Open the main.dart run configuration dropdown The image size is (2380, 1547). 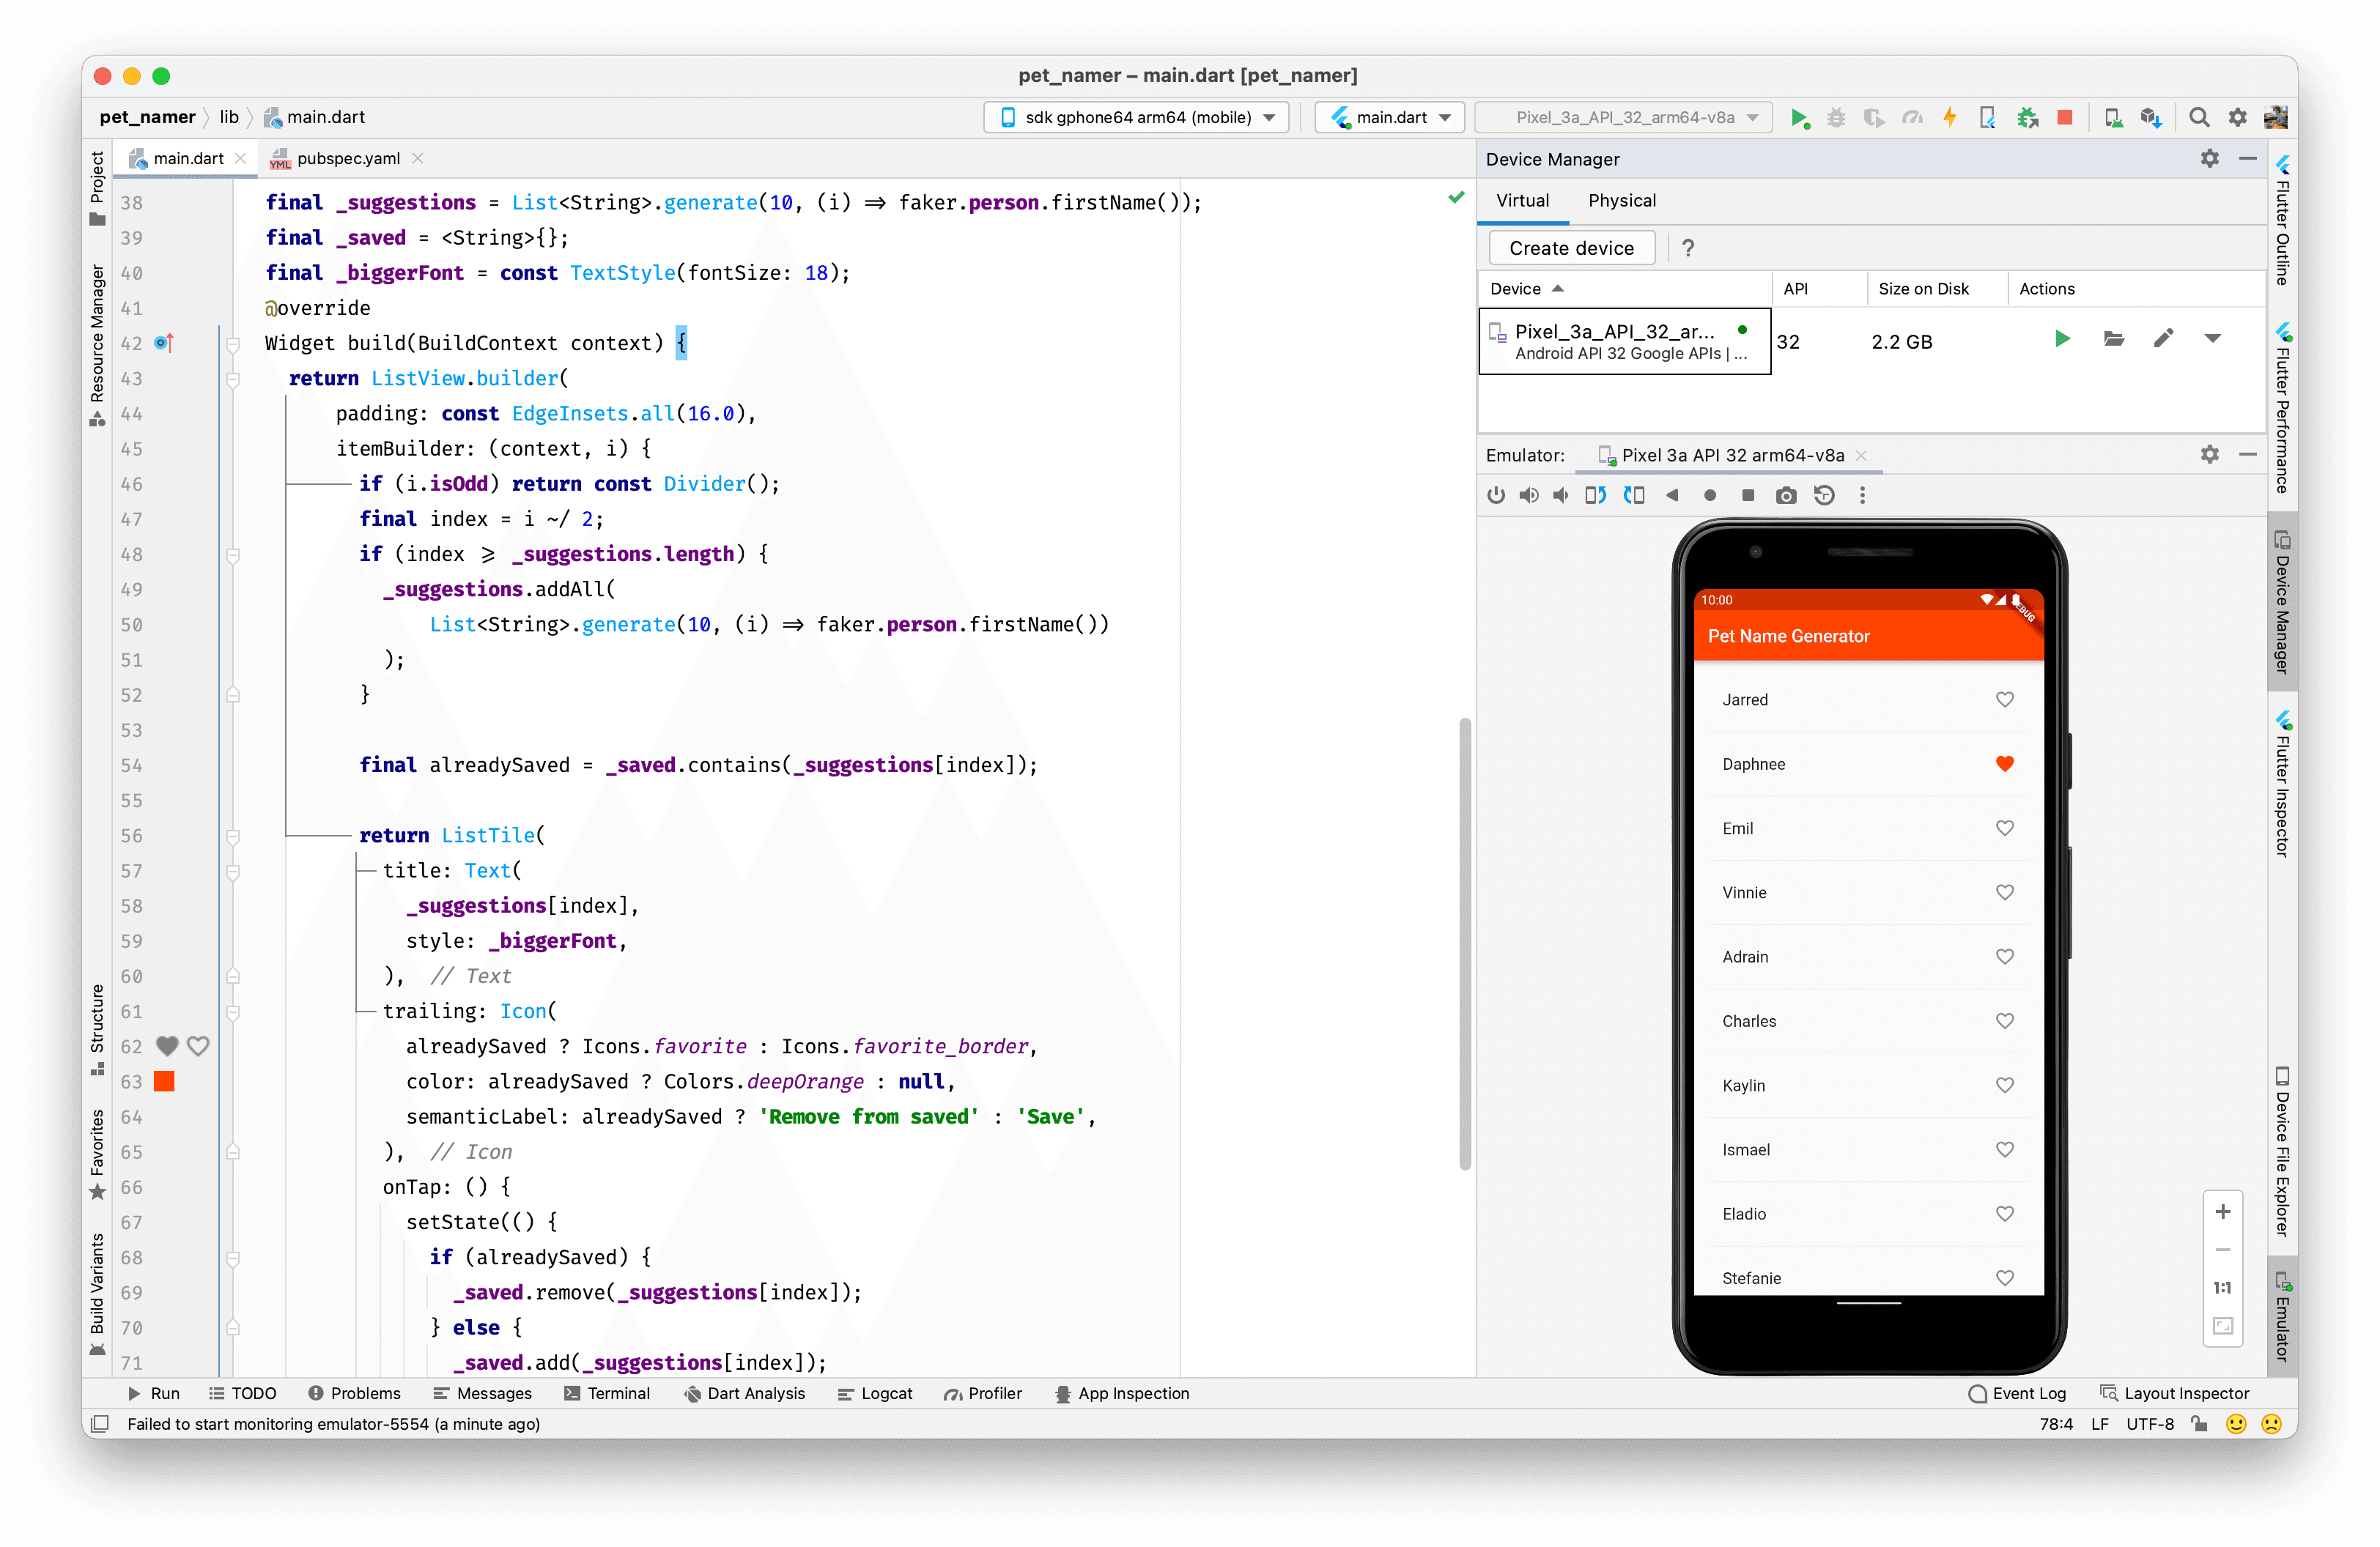(x=1389, y=117)
